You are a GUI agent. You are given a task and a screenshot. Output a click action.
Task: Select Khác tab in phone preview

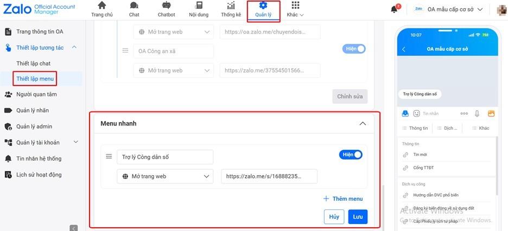pyautogui.click(x=480, y=128)
